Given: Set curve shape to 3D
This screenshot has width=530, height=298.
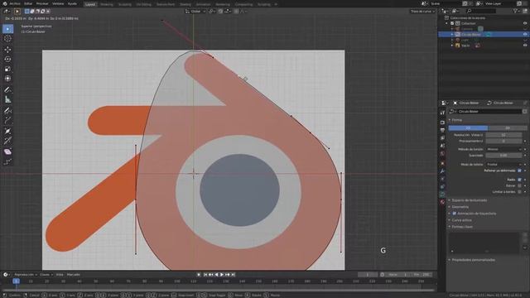Looking at the screenshot, I should [x=508, y=128].
